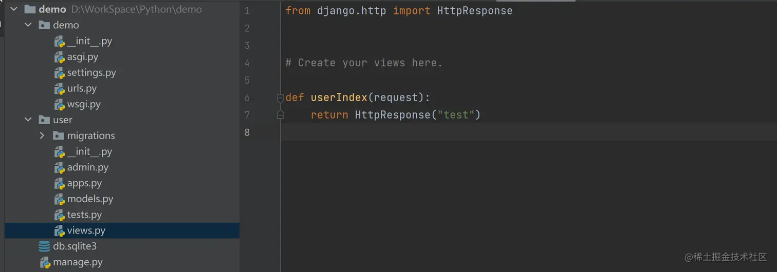Click the migrations folder icon
This screenshot has height=272, width=777.
click(59, 136)
